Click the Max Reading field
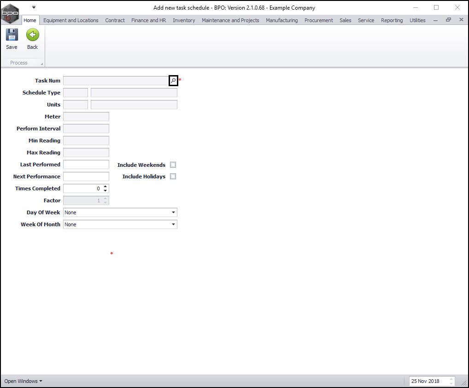Screen dimensions: 469x388 [x=86, y=153]
